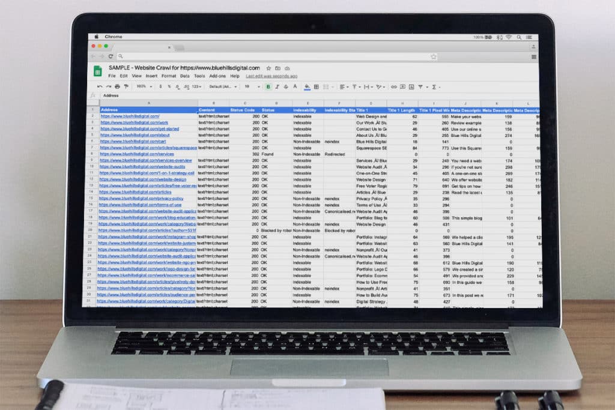Open the File menu

tap(112, 76)
